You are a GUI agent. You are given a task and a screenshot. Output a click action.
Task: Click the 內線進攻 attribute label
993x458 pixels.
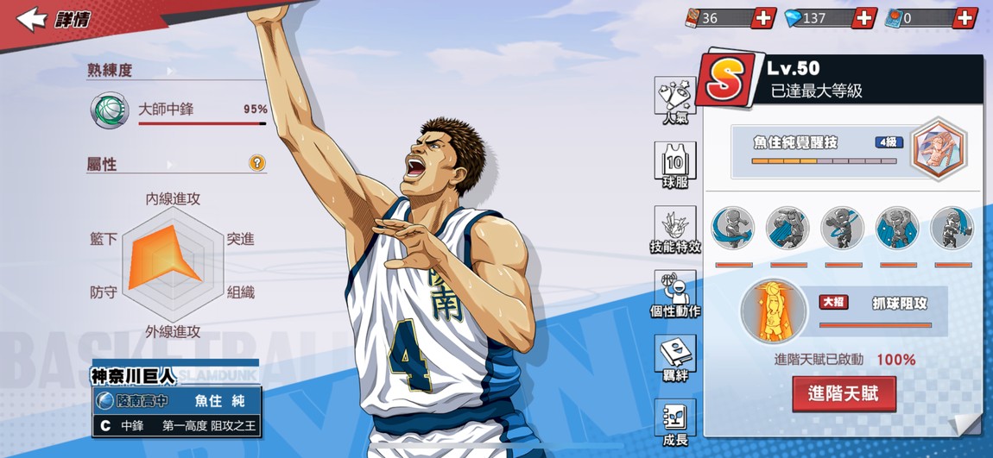173,199
